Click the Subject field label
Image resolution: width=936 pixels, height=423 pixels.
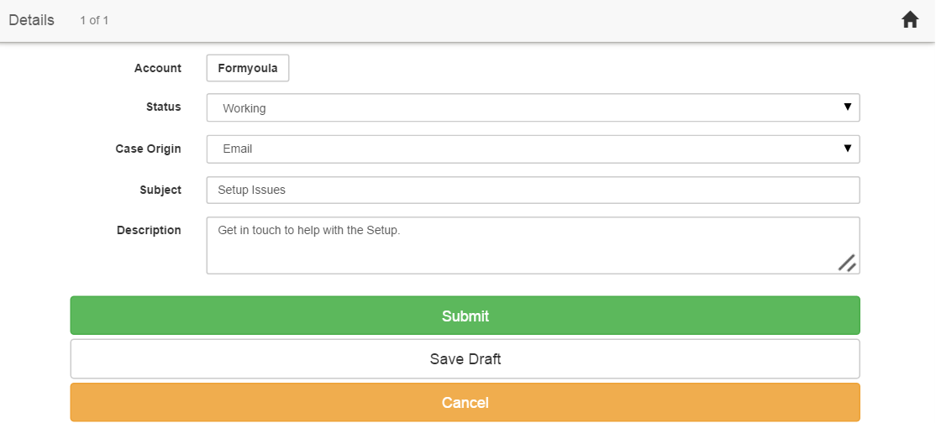(160, 190)
